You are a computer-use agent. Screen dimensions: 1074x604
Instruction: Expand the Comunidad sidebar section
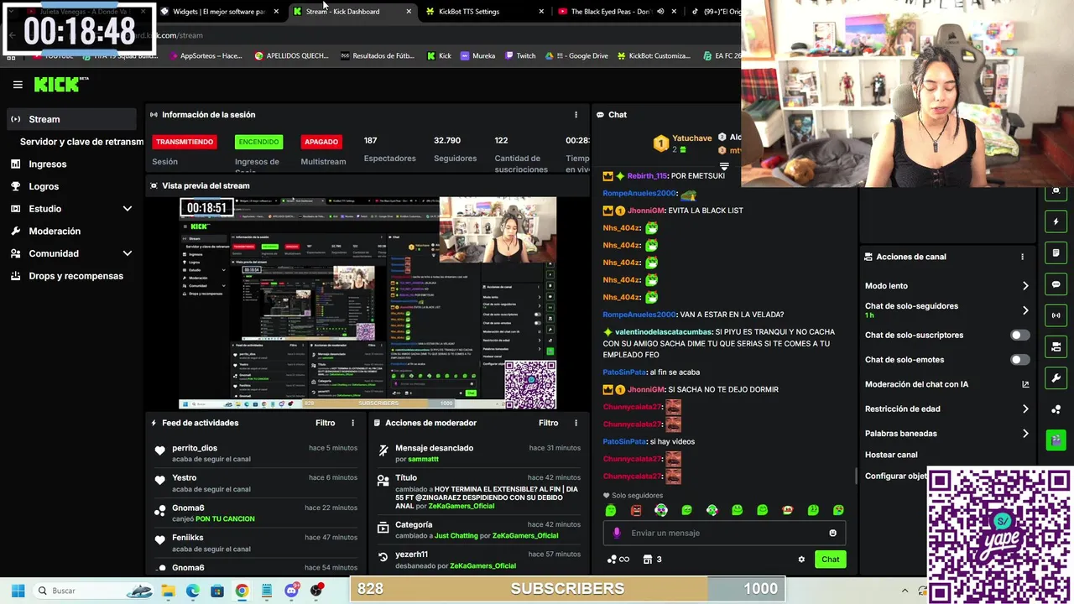(128, 253)
